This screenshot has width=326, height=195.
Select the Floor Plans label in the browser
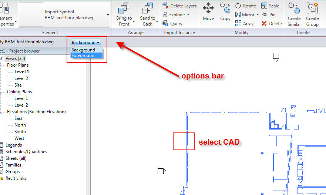coord(18,65)
